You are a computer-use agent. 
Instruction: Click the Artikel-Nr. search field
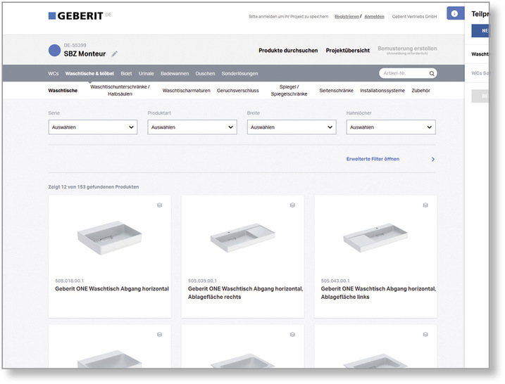pos(403,73)
